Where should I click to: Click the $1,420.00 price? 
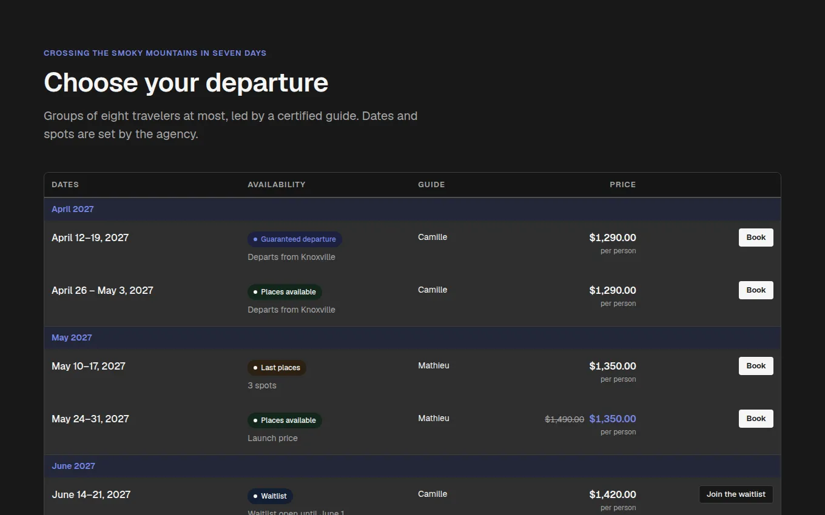point(613,494)
